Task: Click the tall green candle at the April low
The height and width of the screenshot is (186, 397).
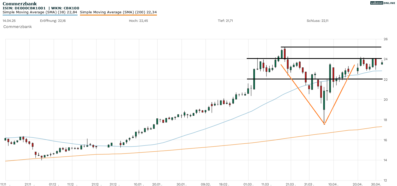Action: [324, 100]
